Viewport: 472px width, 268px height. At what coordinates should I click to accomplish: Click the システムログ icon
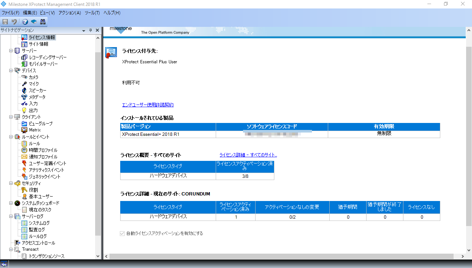point(24,223)
